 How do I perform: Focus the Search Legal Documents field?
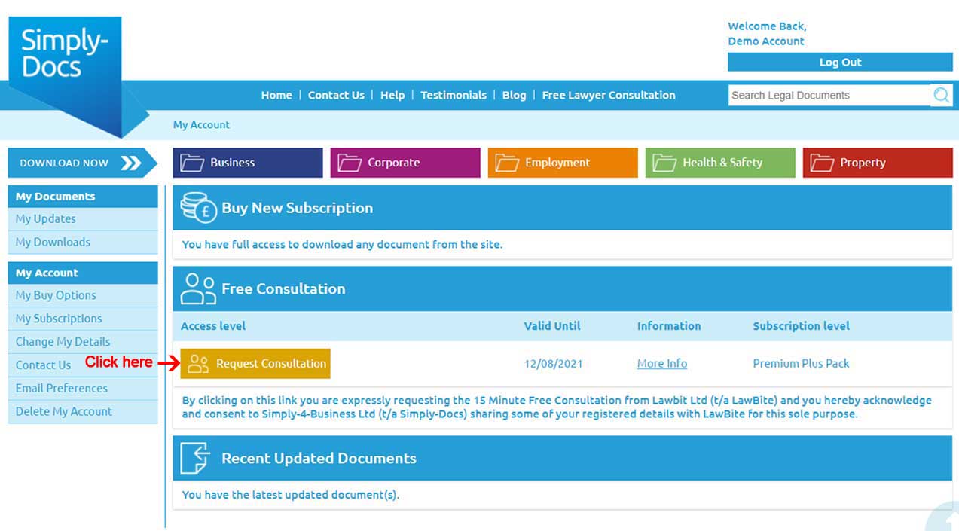[829, 96]
